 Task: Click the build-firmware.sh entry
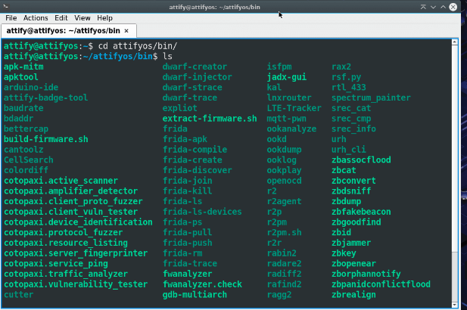[x=46, y=139]
